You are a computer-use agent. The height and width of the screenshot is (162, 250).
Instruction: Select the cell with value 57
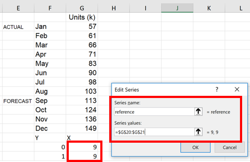coord(82,26)
